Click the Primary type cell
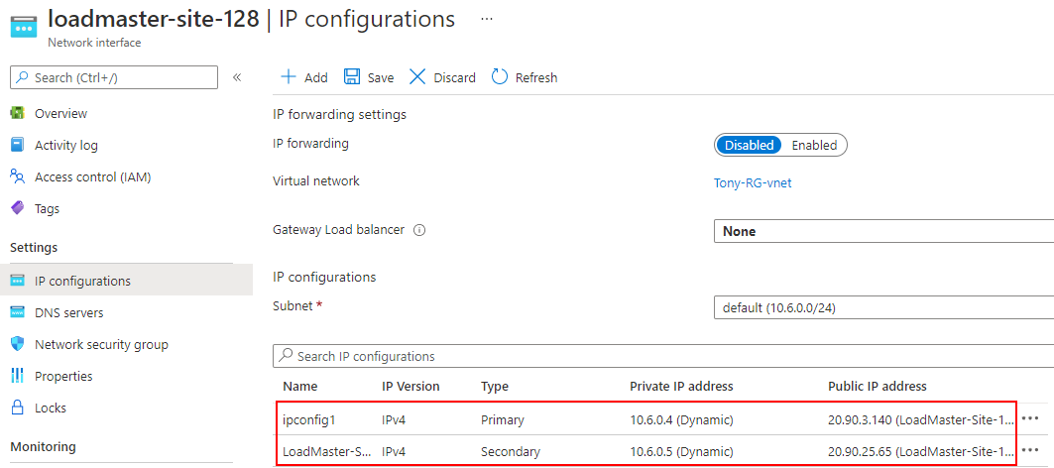1054x468 pixels. click(x=502, y=419)
